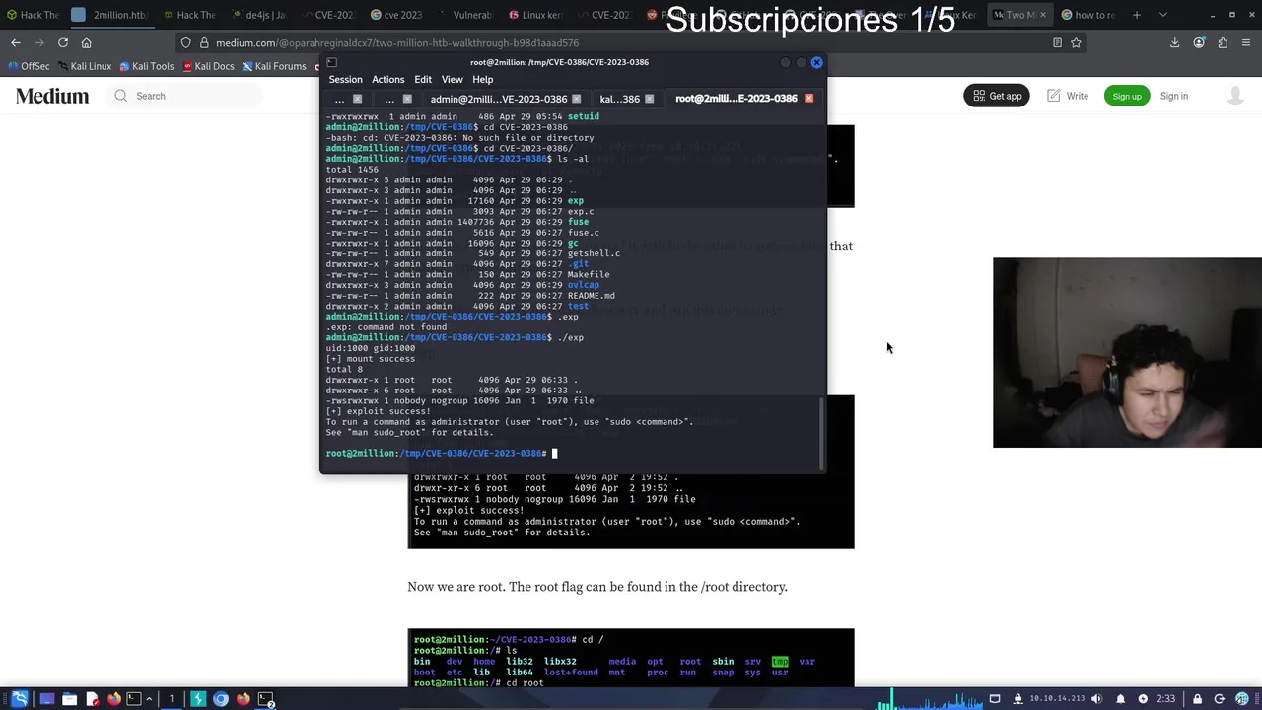Click the Get app button on Medium
Image resolution: width=1262 pixels, height=710 pixels.
pos(997,96)
